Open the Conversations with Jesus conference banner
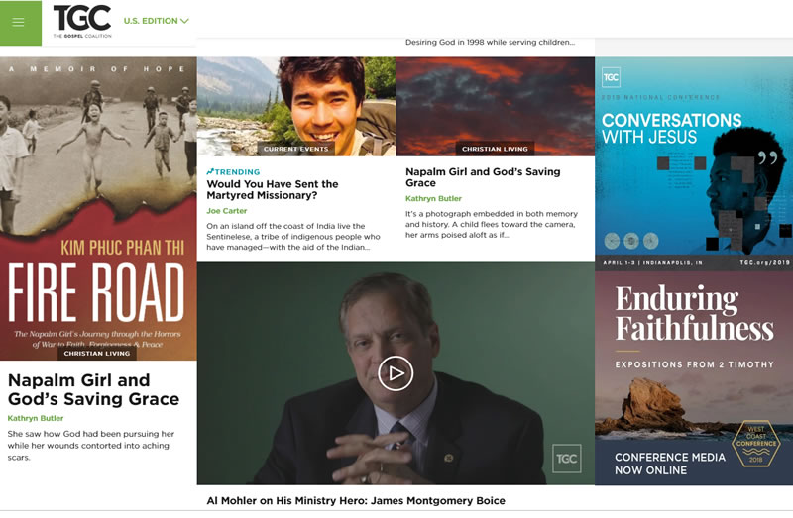Screen dimensions: 793x518 coord(694,163)
